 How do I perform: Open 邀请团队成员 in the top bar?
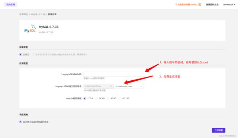click(212, 4)
